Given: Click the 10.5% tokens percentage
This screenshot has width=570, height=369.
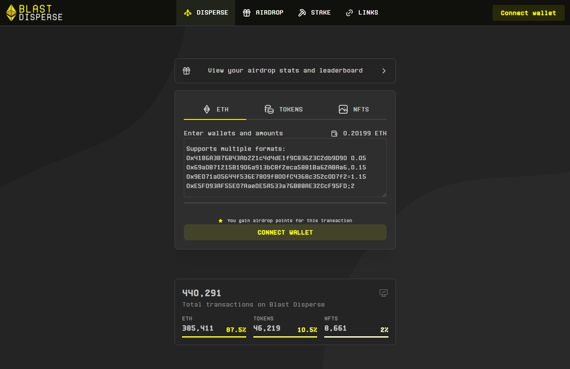Looking at the screenshot, I should [307, 330].
